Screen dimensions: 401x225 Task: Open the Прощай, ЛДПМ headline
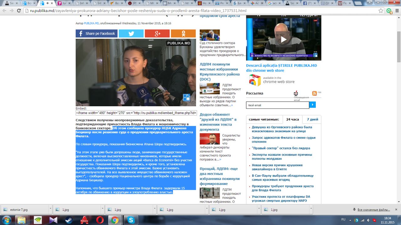220,176
